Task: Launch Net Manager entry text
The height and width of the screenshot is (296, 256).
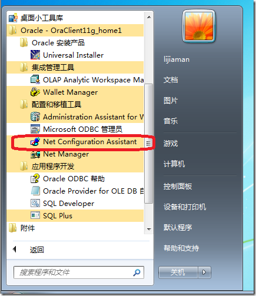Action: tap(66, 154)
